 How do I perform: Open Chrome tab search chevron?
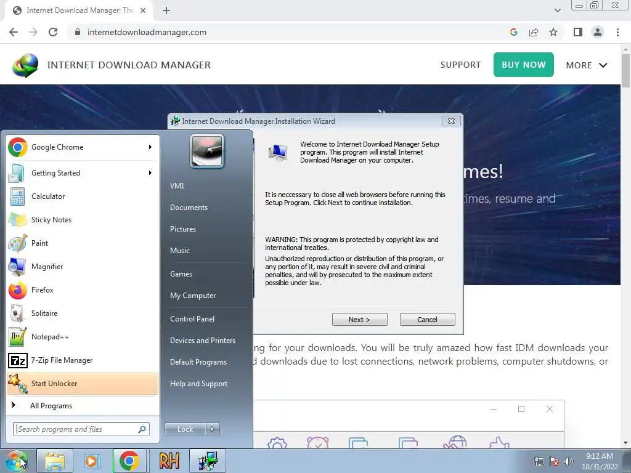[557, 10]
